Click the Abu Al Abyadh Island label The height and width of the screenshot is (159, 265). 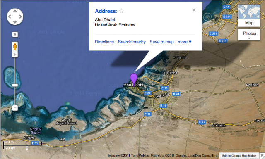click(67, 121)
